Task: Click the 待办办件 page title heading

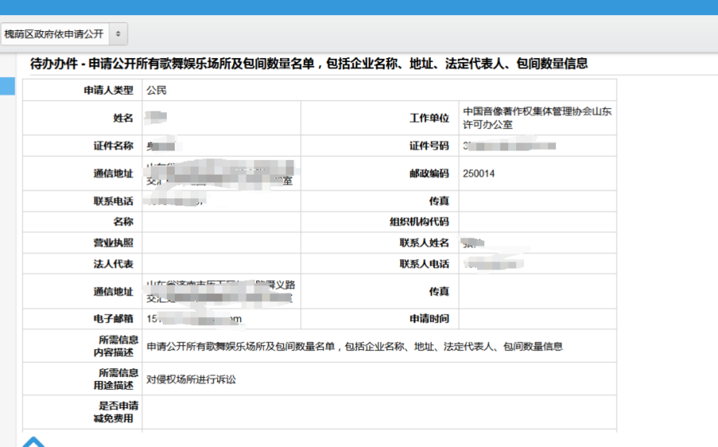Action: click(x=309, y=64)
